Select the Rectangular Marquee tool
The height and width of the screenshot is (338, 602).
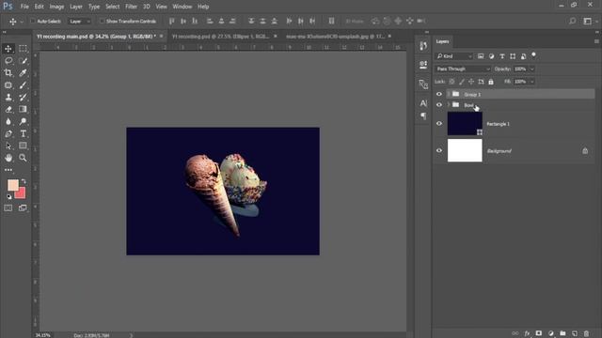pos(23,49)
